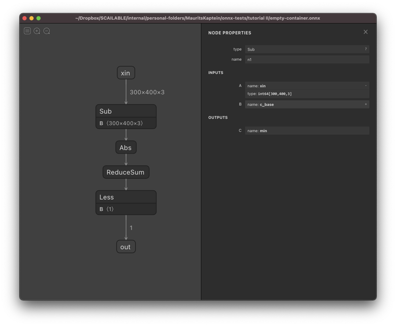Click Less node's B initializer row
This screenshot has width=396, height=326.
click(x=126, y=209)
